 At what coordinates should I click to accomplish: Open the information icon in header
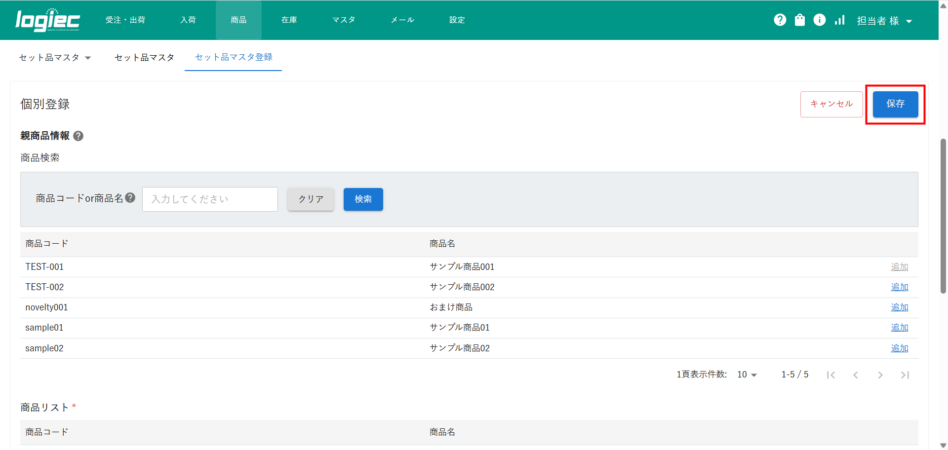819,20
